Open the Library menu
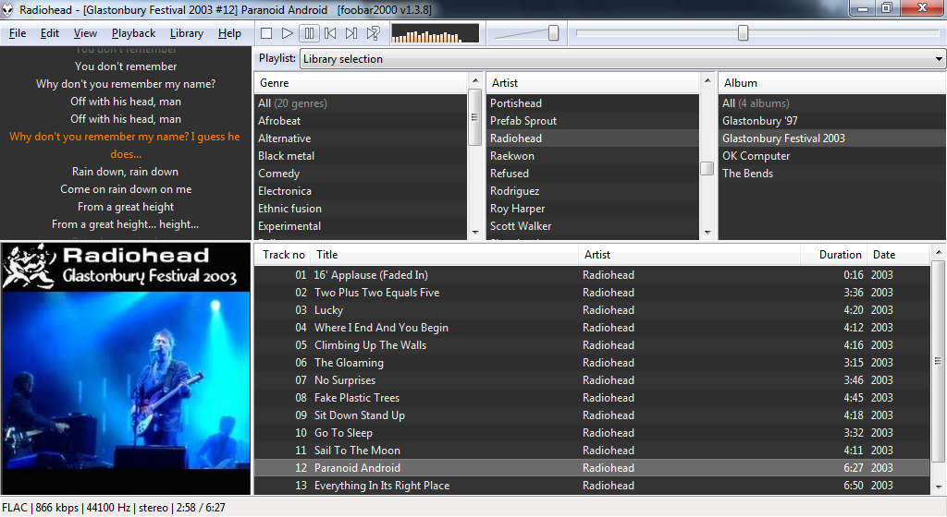The image size is (947, 517). pos(187,33)
